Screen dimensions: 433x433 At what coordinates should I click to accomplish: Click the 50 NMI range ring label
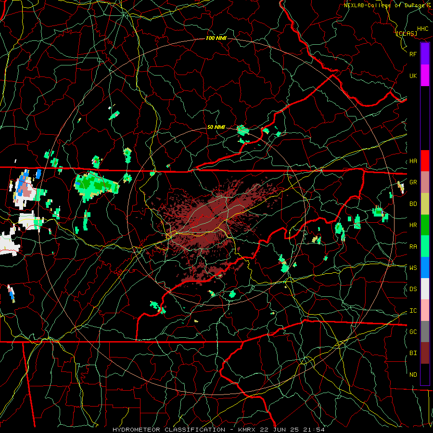(216, 127)
